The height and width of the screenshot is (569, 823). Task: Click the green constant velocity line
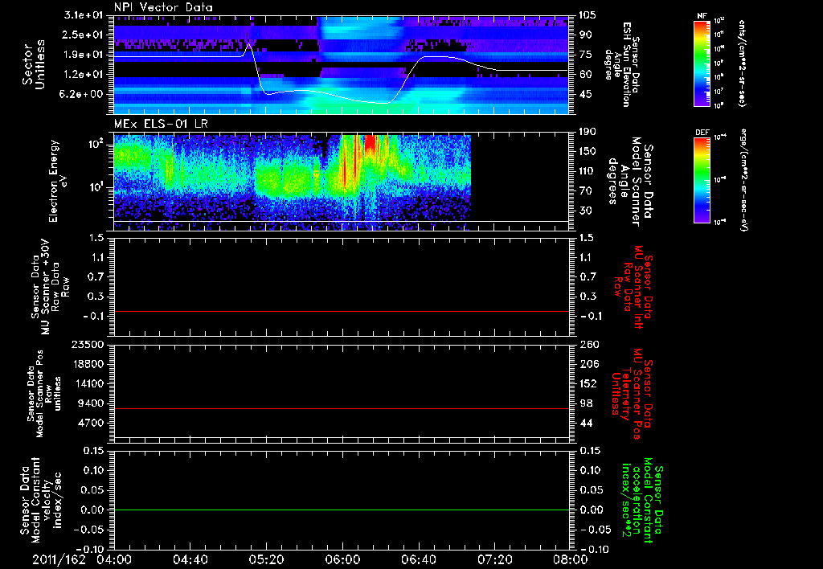click(x=341, y=510)
